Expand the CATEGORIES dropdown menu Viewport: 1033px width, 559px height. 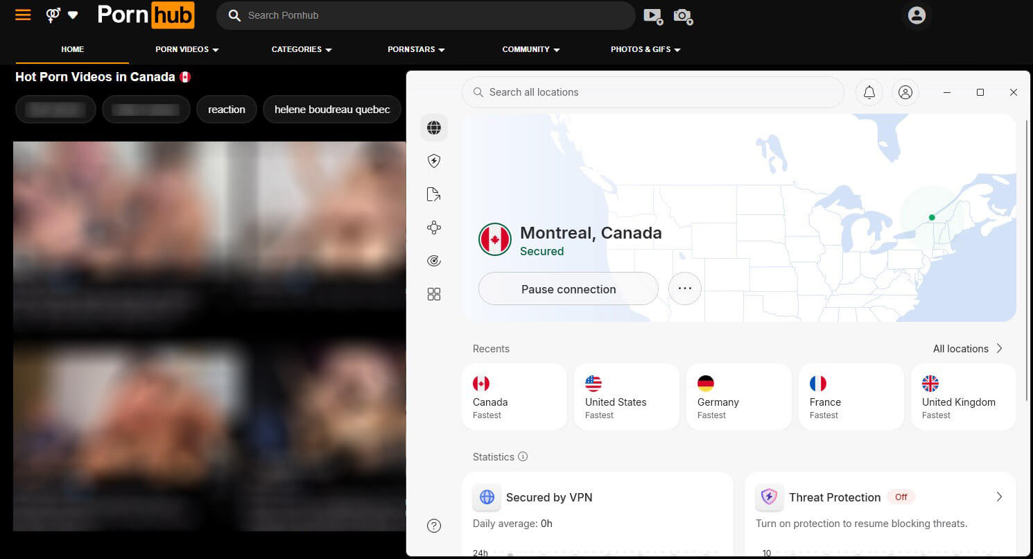pos(302,49)
